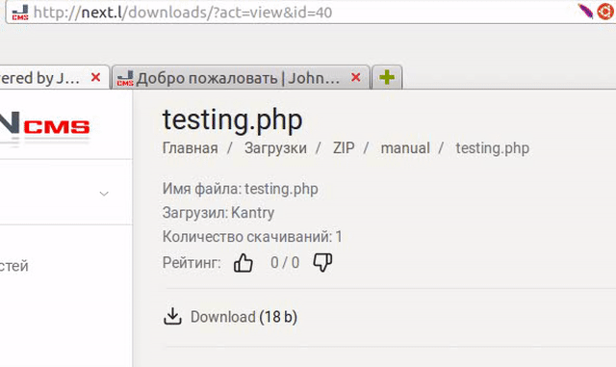Click the JohnCMS logo in sidebar
Screen dimensions: 616x367
tap(45, 126)
